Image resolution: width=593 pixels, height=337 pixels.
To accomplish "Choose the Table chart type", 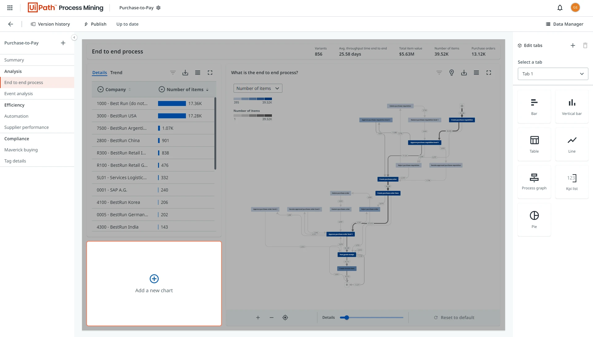I will point(534,144).
